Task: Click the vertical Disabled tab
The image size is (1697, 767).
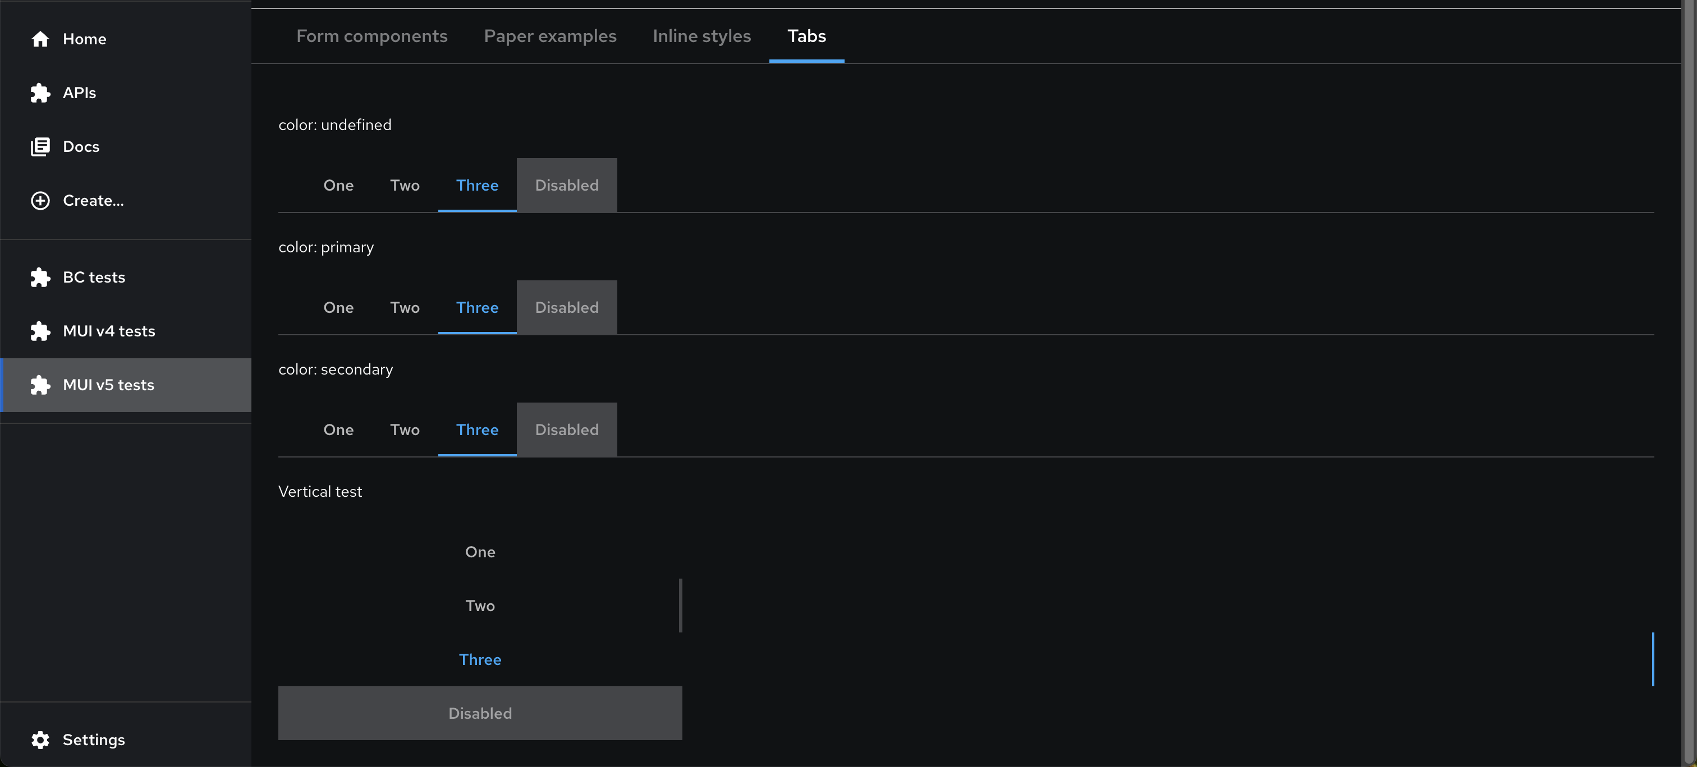Action: coord(480,713)
